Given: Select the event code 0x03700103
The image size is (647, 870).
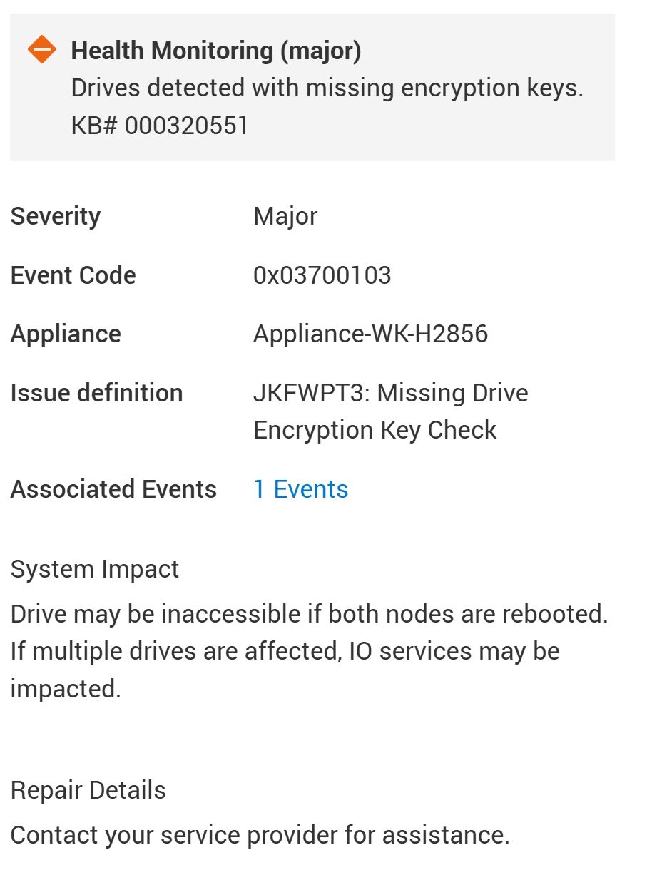Looking at the screenshot, I should point(322,275).
